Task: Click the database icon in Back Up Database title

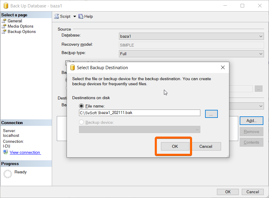Action: tap(6, 6)
